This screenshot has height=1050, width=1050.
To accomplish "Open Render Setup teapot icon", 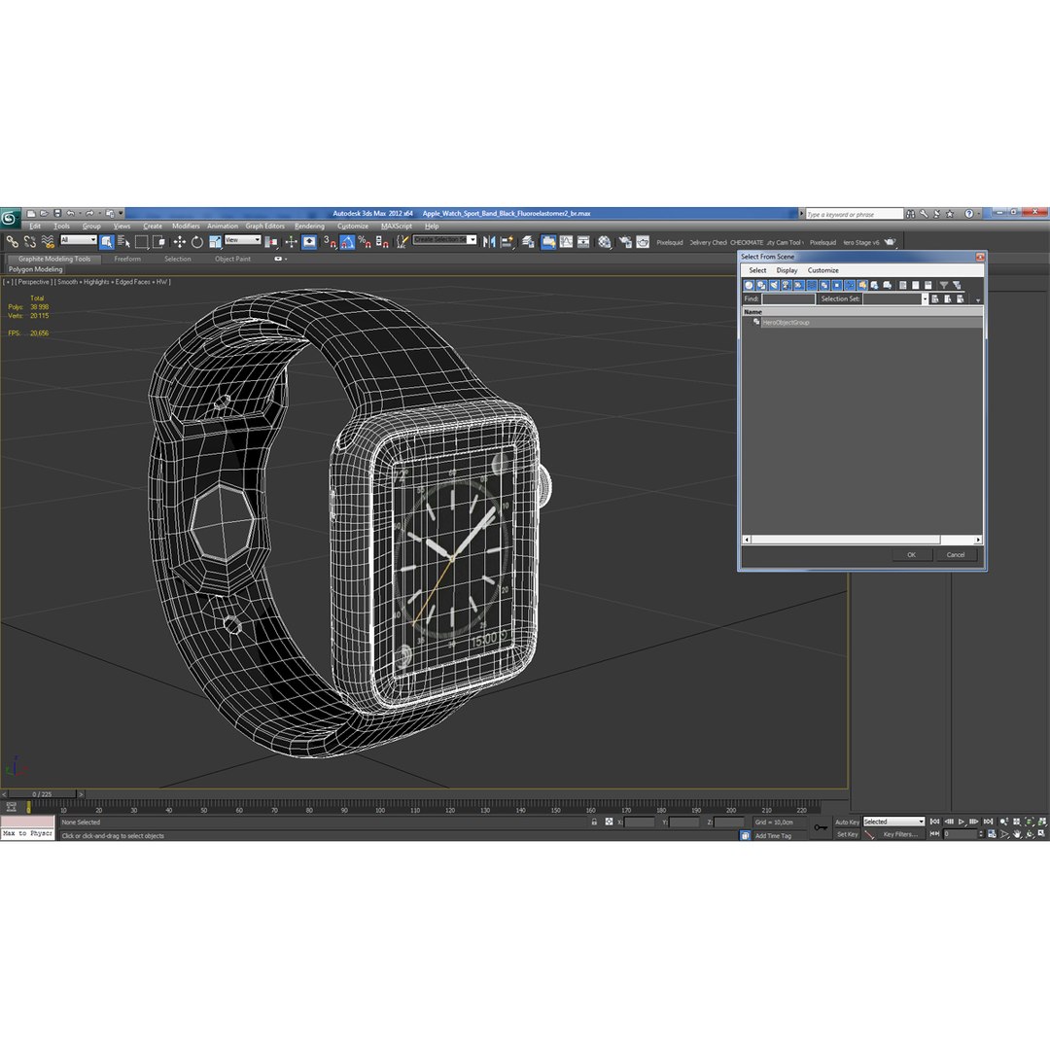I will point(625,242).
